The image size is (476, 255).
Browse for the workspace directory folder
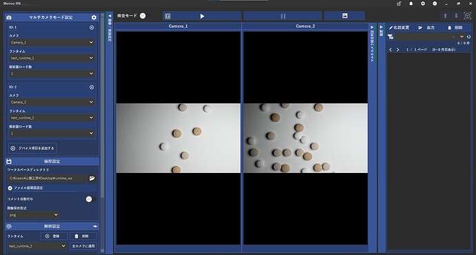[x=92, y=178]
